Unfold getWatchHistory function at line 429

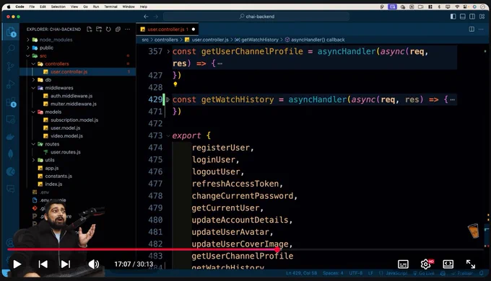click(168, 99)
